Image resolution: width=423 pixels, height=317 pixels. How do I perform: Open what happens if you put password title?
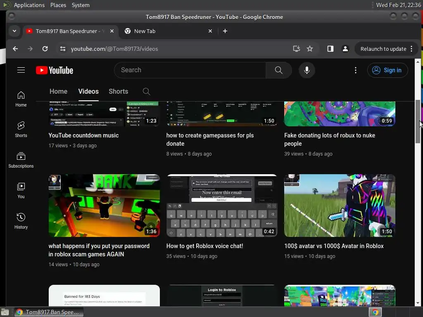pyautogui.click(x=99, y=250)
